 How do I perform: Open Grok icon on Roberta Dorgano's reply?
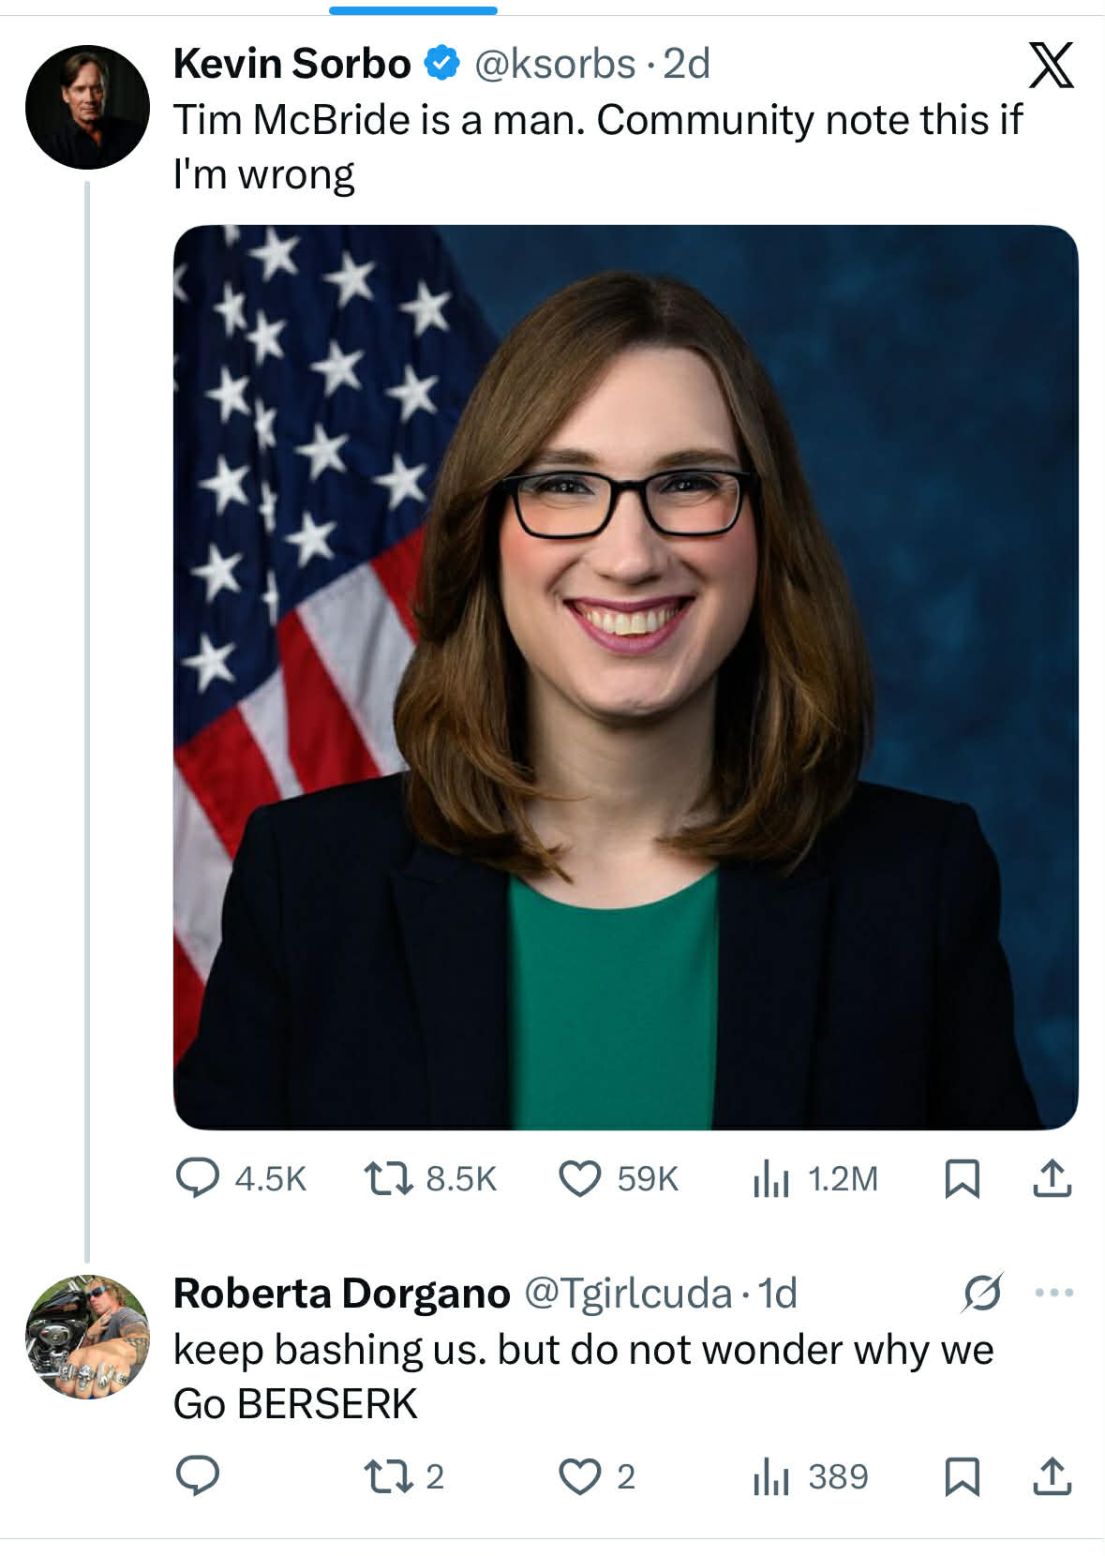click(x=982, y=1294)
